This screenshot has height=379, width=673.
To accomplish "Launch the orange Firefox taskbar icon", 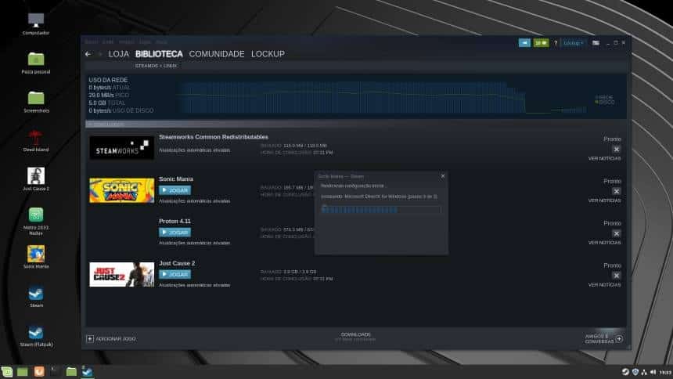I will [x=38, y=372].
